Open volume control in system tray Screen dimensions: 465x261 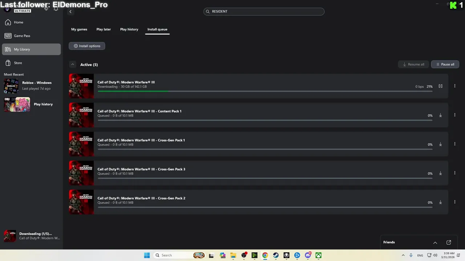click(435, 255)
